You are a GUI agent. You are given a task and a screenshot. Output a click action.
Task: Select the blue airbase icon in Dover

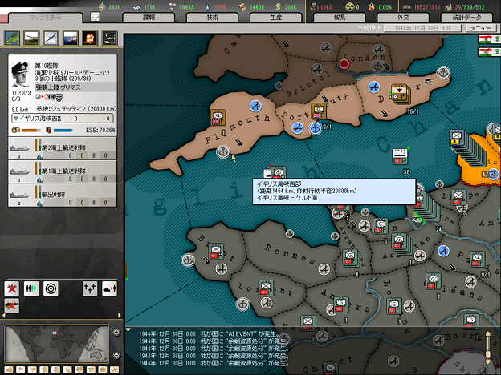[x=374, y=87]
